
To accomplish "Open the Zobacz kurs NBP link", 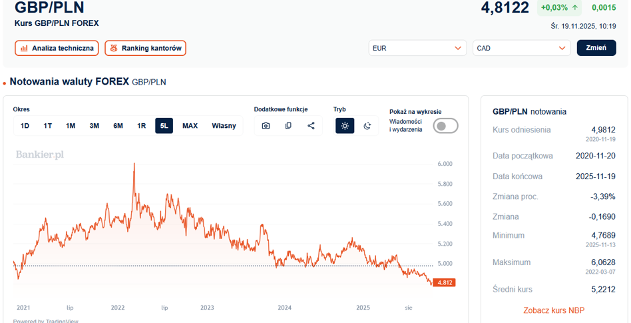I will tap(554, 310).
